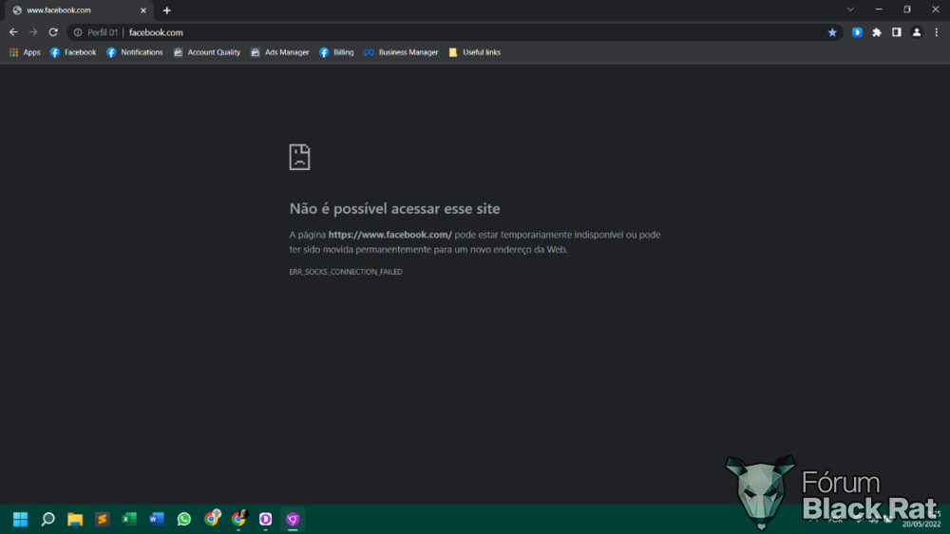Open a new tab

tap(166, 10)
